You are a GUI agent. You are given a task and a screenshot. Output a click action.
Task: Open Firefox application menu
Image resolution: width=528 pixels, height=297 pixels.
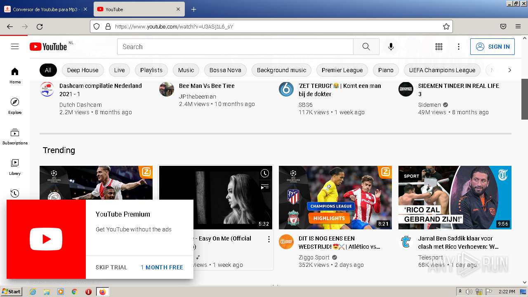[x=518, y=26]
